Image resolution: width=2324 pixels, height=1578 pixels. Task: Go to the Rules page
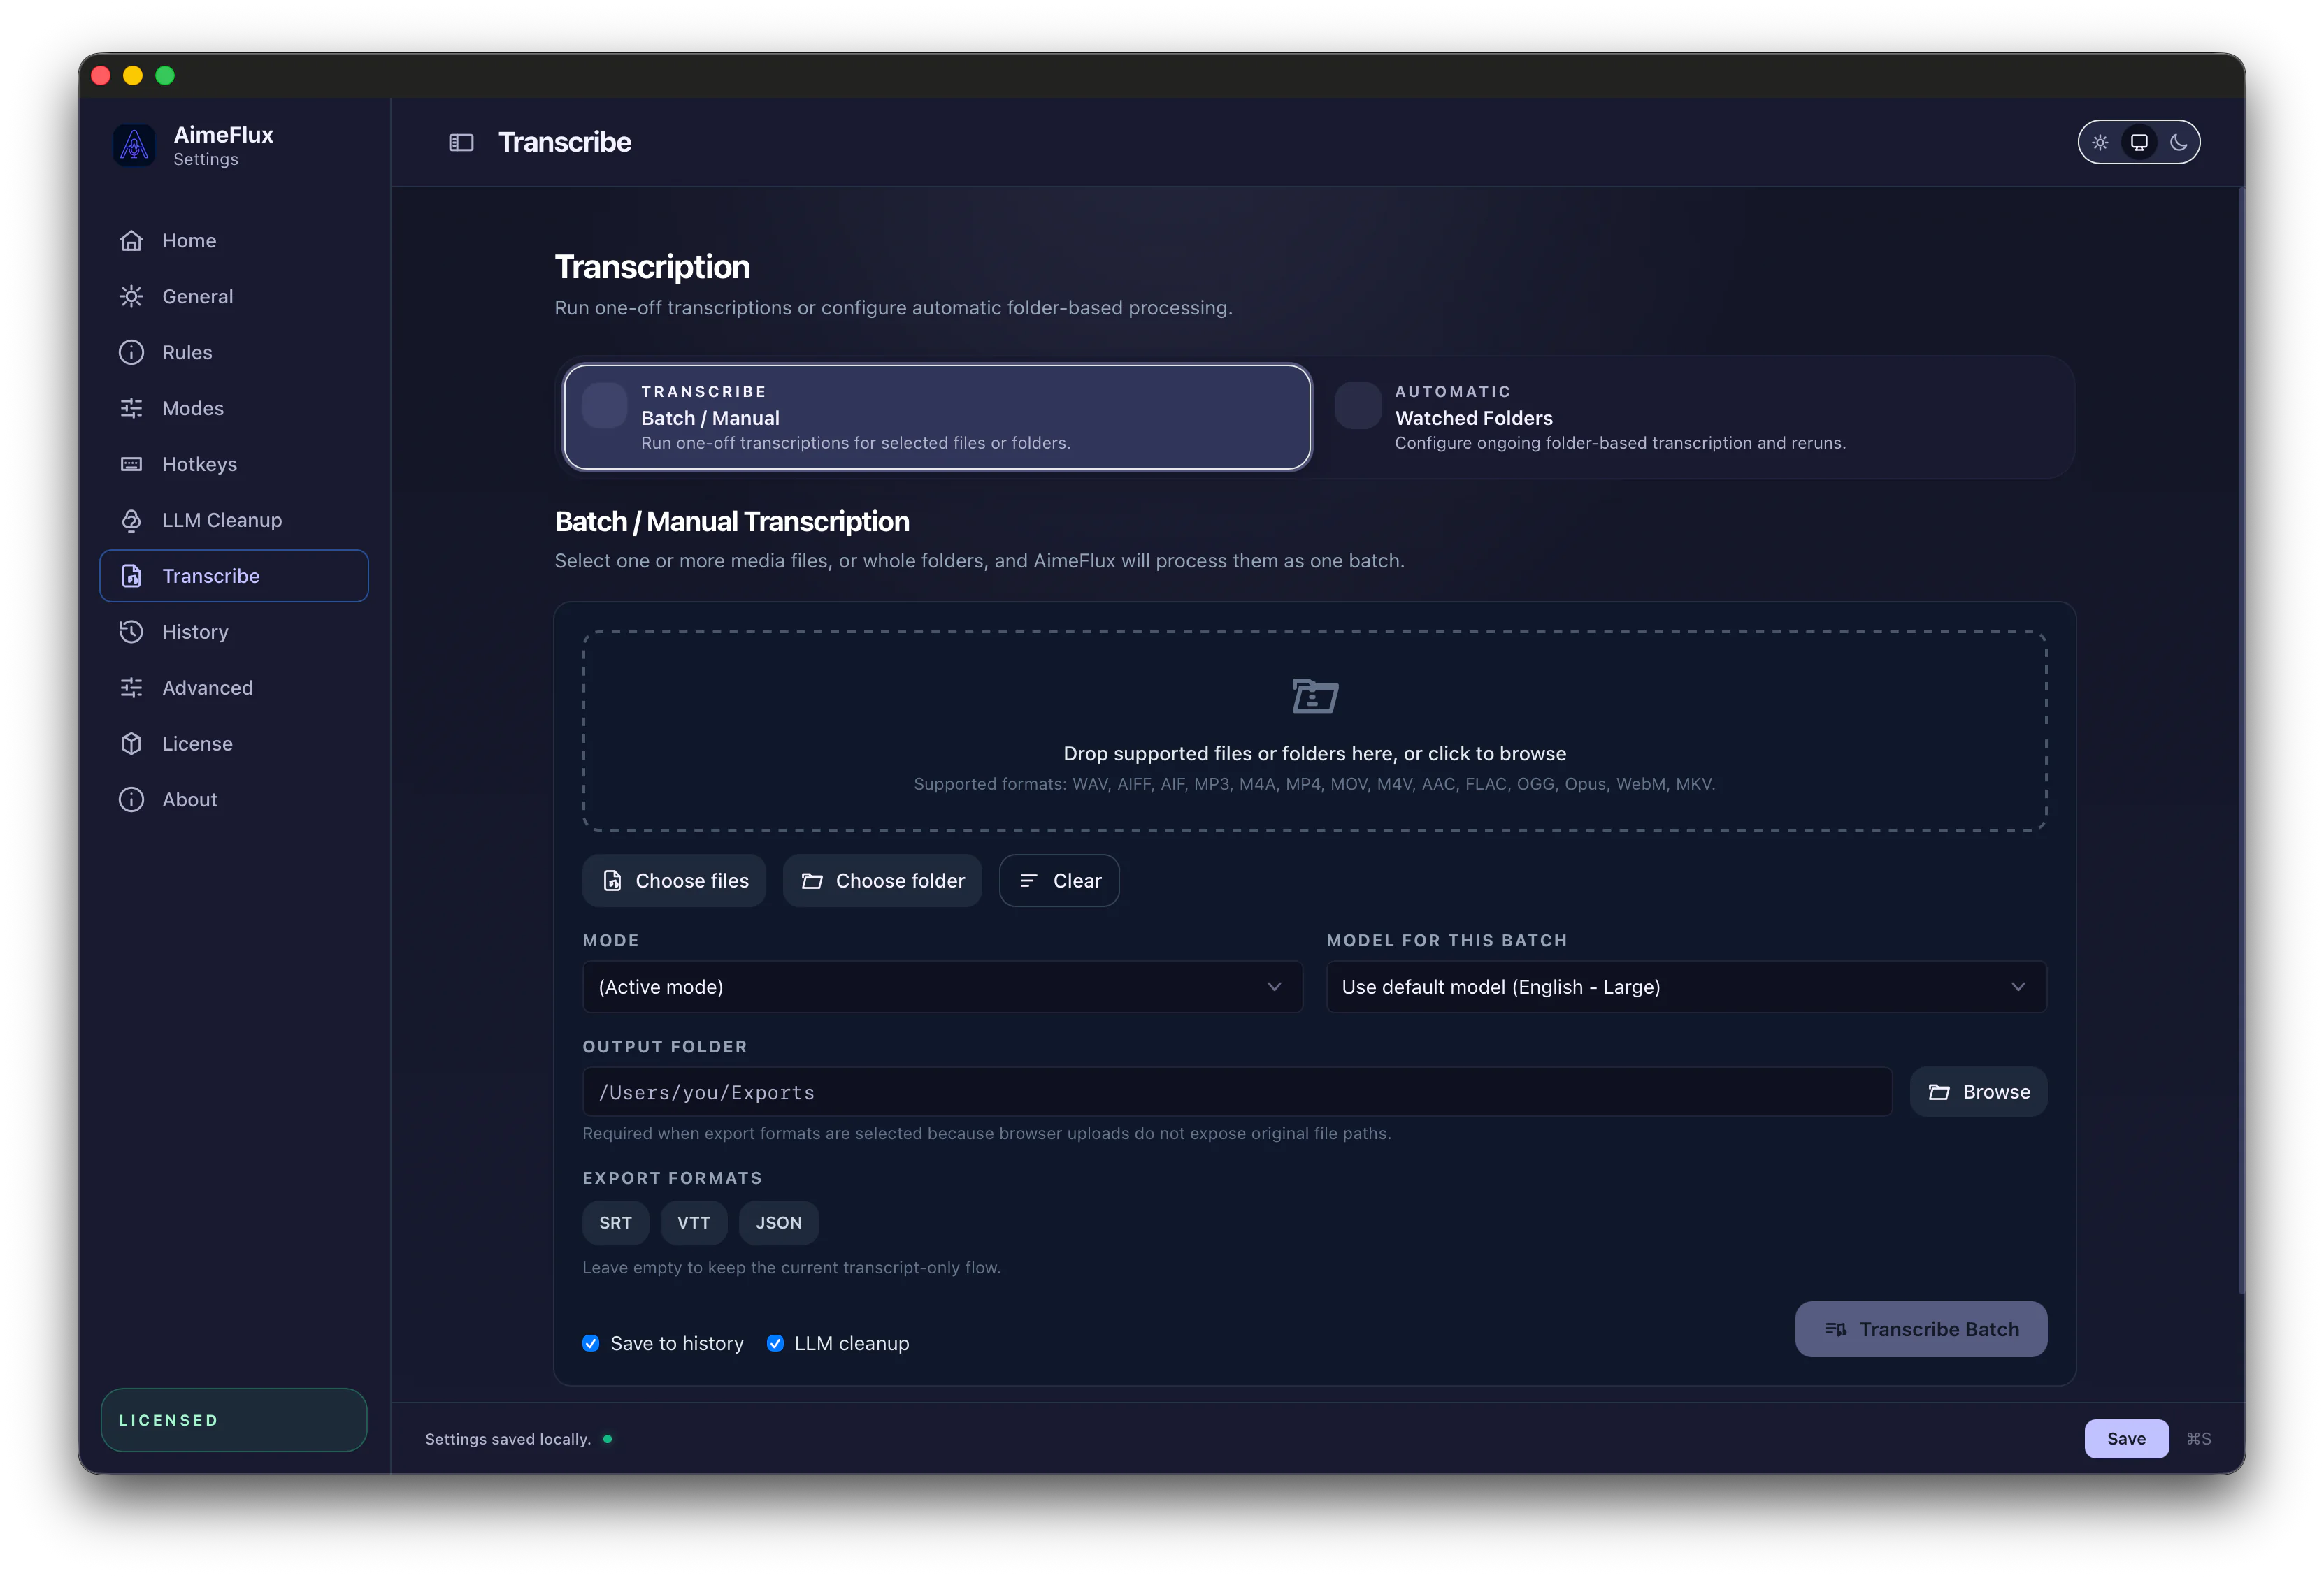[234, 353]
